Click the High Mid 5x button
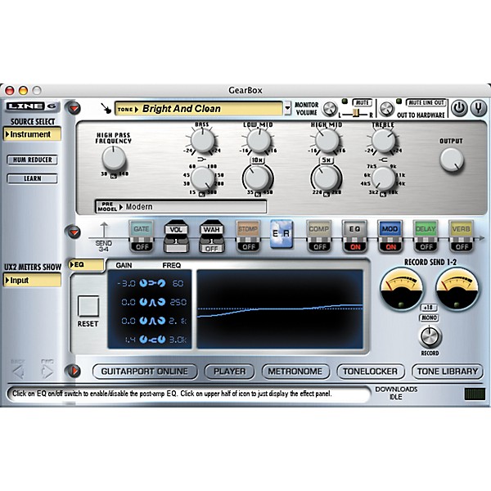 coord(326,160)
